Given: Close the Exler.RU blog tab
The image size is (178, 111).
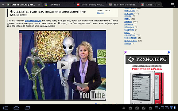Looking at the screenshot, I should point(39,5).
